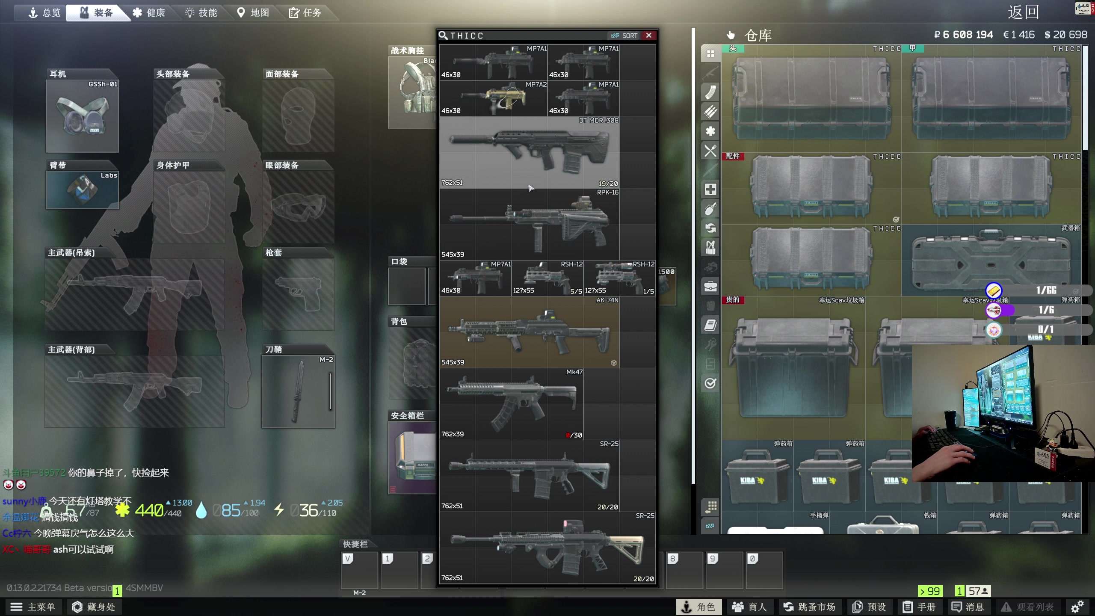Click the search magnifier in THICC window

pos(444,36)
